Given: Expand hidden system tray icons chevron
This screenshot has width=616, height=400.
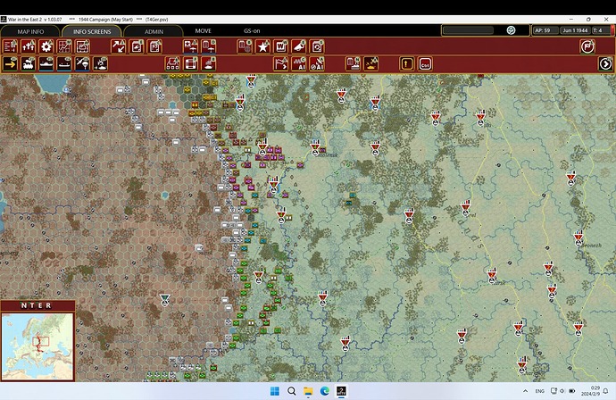Looking at the screenshot, I should 525,391.
